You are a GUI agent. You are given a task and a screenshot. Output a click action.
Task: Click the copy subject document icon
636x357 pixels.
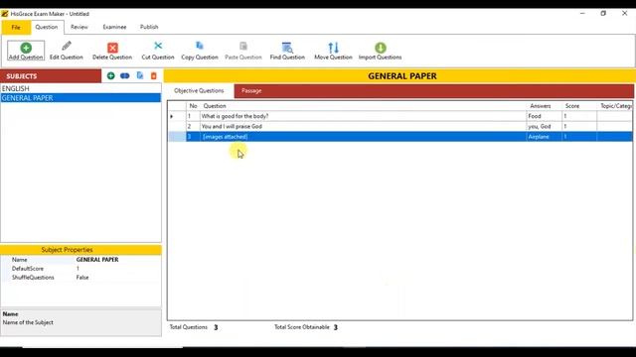tap(140, 75)
